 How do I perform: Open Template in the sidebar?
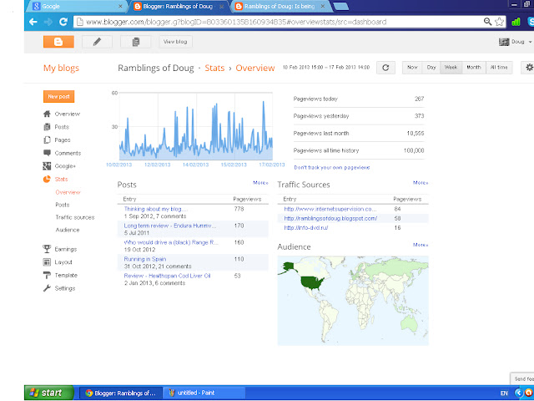(x=66, y=275)
